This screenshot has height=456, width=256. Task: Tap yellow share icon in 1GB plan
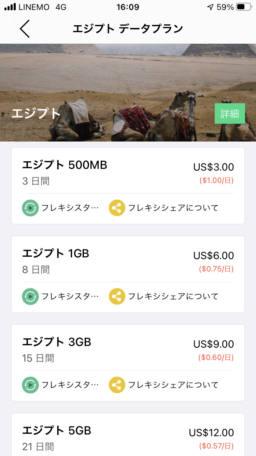117,296
